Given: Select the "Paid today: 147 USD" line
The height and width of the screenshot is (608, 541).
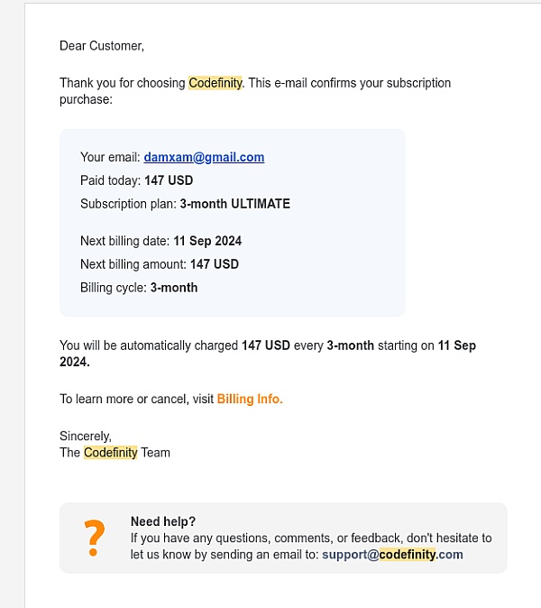Looking at the screenshot, I should (136, 180).
